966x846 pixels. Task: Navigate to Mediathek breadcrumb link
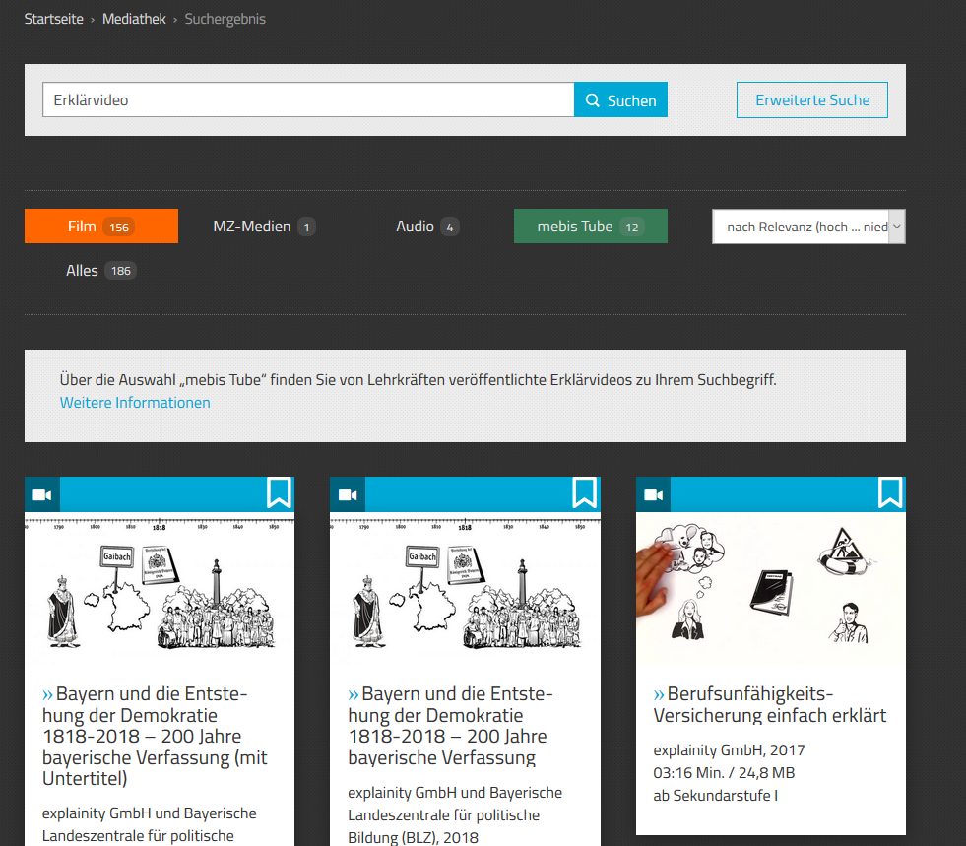134,19
